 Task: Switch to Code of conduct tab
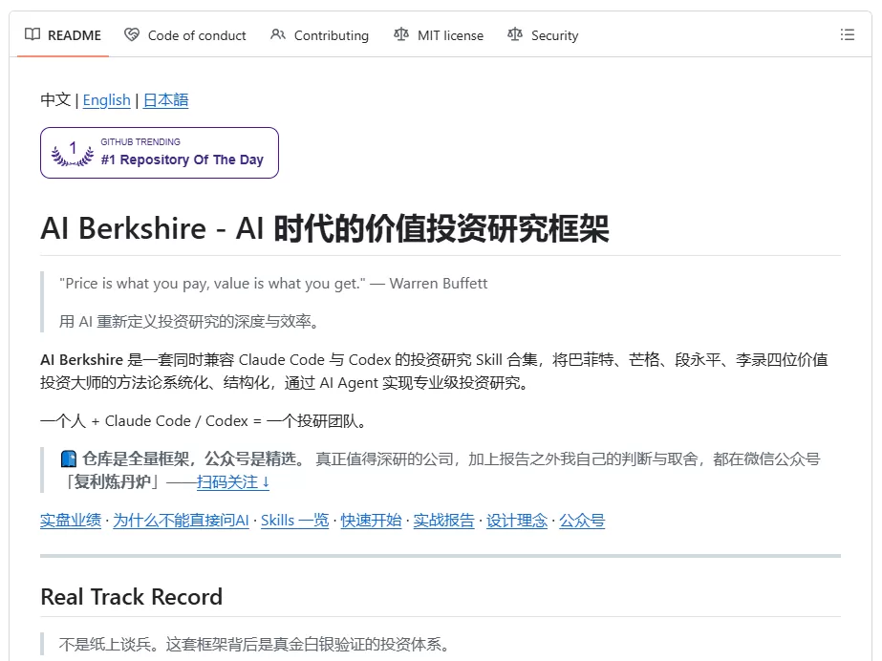(185, 34)
